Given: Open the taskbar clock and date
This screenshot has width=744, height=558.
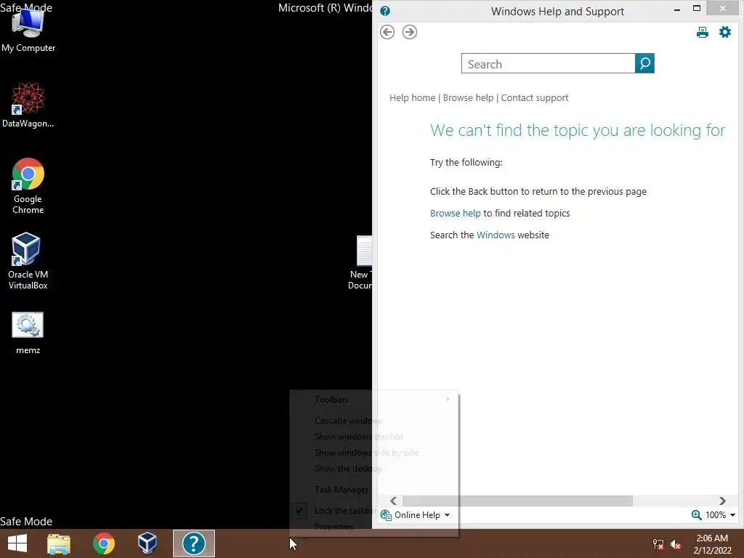Looking at the screenshot, I should click(712, 544).
